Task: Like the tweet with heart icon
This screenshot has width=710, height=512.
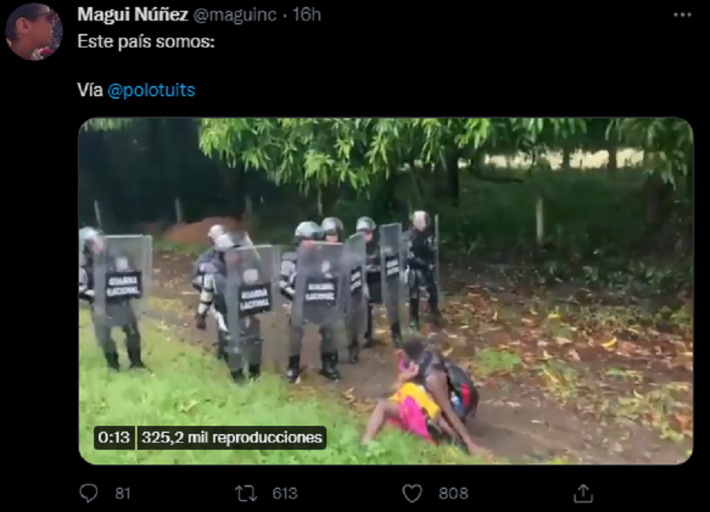Action: [412, 493]
